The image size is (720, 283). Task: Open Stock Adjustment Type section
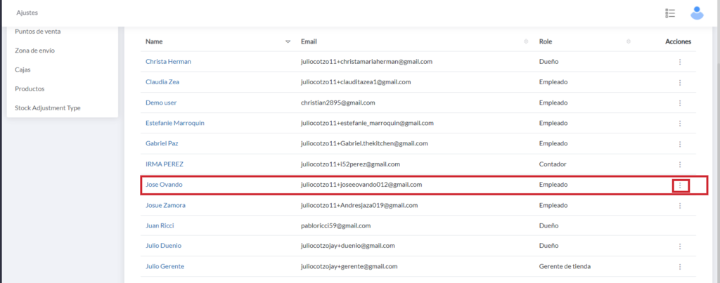click(47, 108)
